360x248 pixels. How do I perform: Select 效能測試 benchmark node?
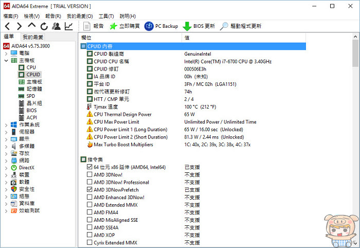pos(25,210)
